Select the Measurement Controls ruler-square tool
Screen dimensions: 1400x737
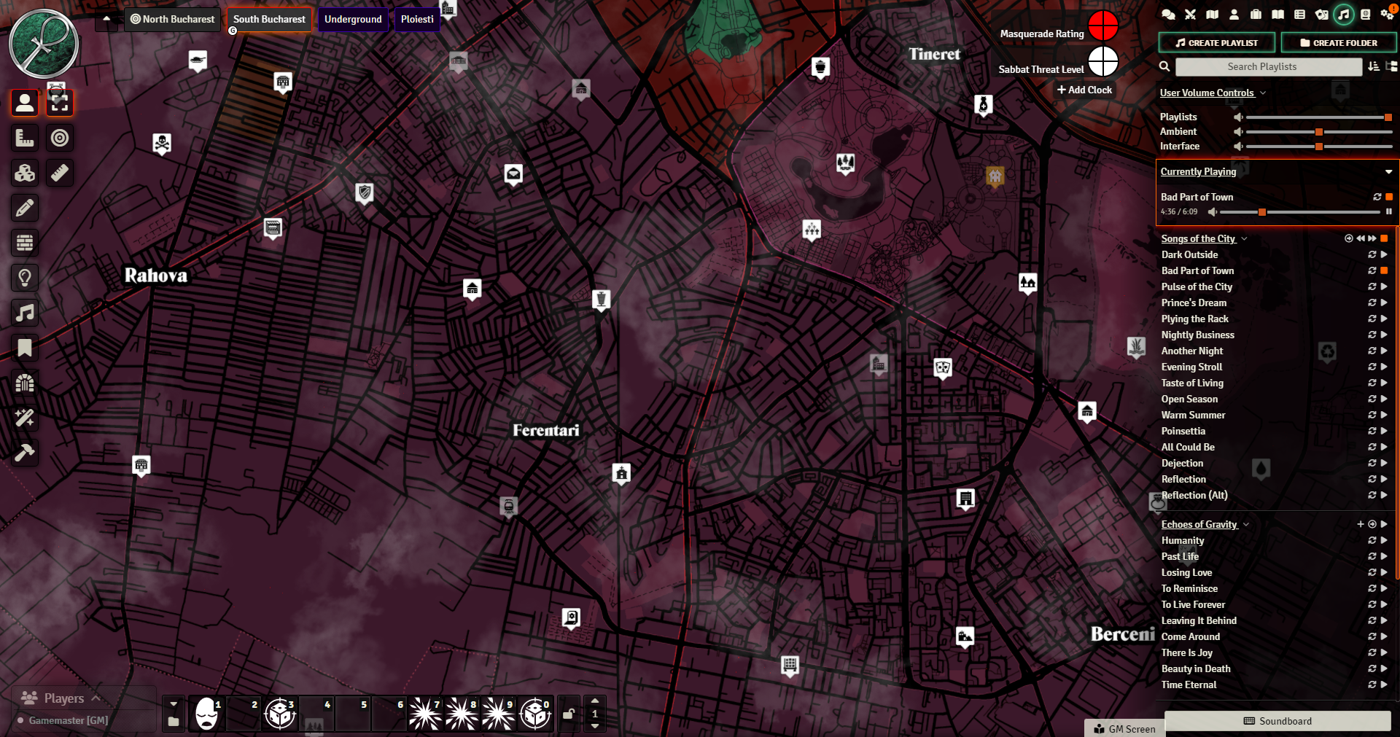click(25, 138)
